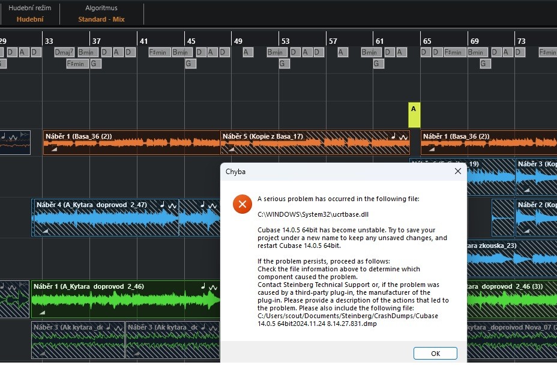Select Náběr 1 (Basa_36 (2)) clip starting bar 33
Screen dimensions: 557x389
point(131,142)
